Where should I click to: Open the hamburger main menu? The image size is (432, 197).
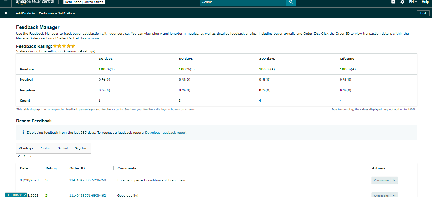pyautogui.click(x=5, y=2)
